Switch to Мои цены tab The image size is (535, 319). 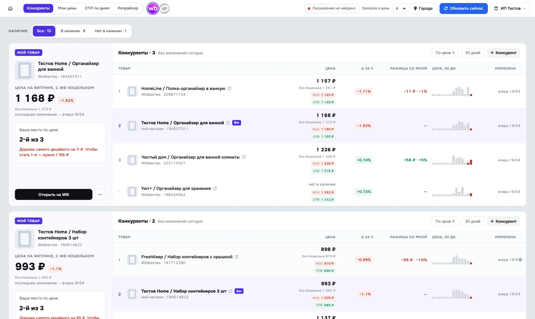[x=67, y=8]
